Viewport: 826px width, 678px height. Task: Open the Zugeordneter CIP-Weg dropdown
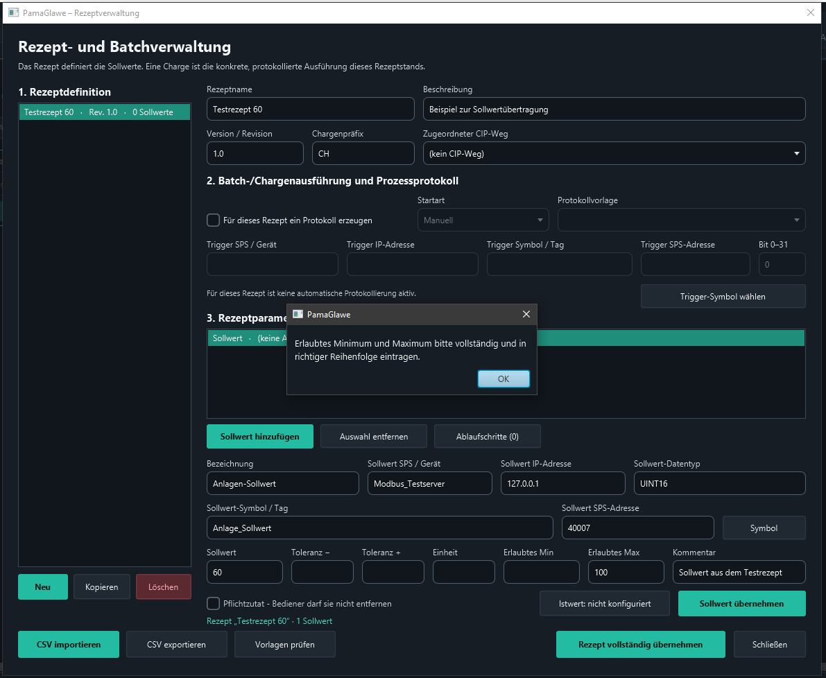(x=614, y=154)
